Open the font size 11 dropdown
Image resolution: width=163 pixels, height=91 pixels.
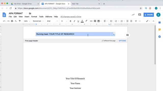pyautogui.click(x=64, y=21)
